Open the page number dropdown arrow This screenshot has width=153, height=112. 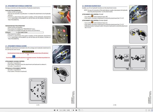pyautogui.click(x=71, y=110)
